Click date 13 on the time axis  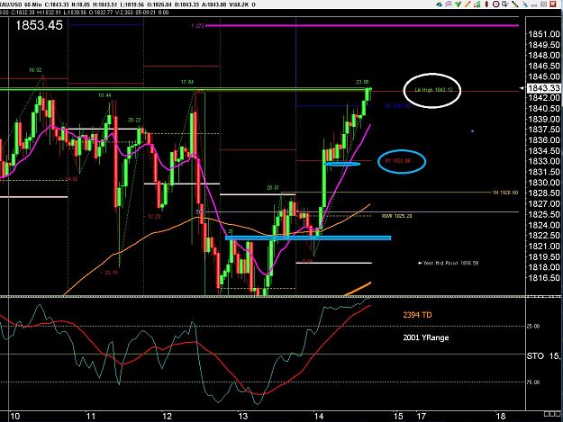click(x=242, y=417)
